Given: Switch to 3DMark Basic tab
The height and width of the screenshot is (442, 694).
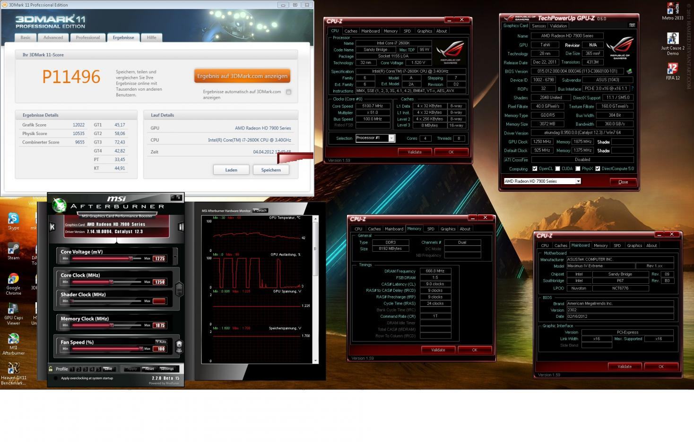Looking at the screenshot, I should (26, 37).
